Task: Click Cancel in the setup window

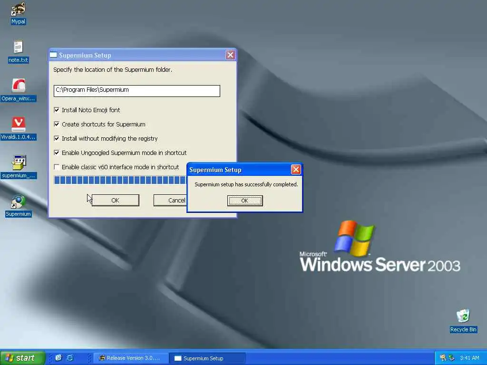Action: (x=170, y=200)
